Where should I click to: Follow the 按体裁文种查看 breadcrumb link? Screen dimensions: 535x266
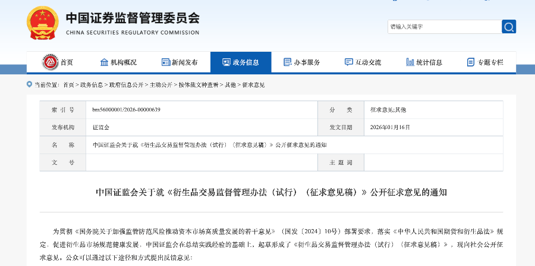pyautogui.click(x=199, y=85)
